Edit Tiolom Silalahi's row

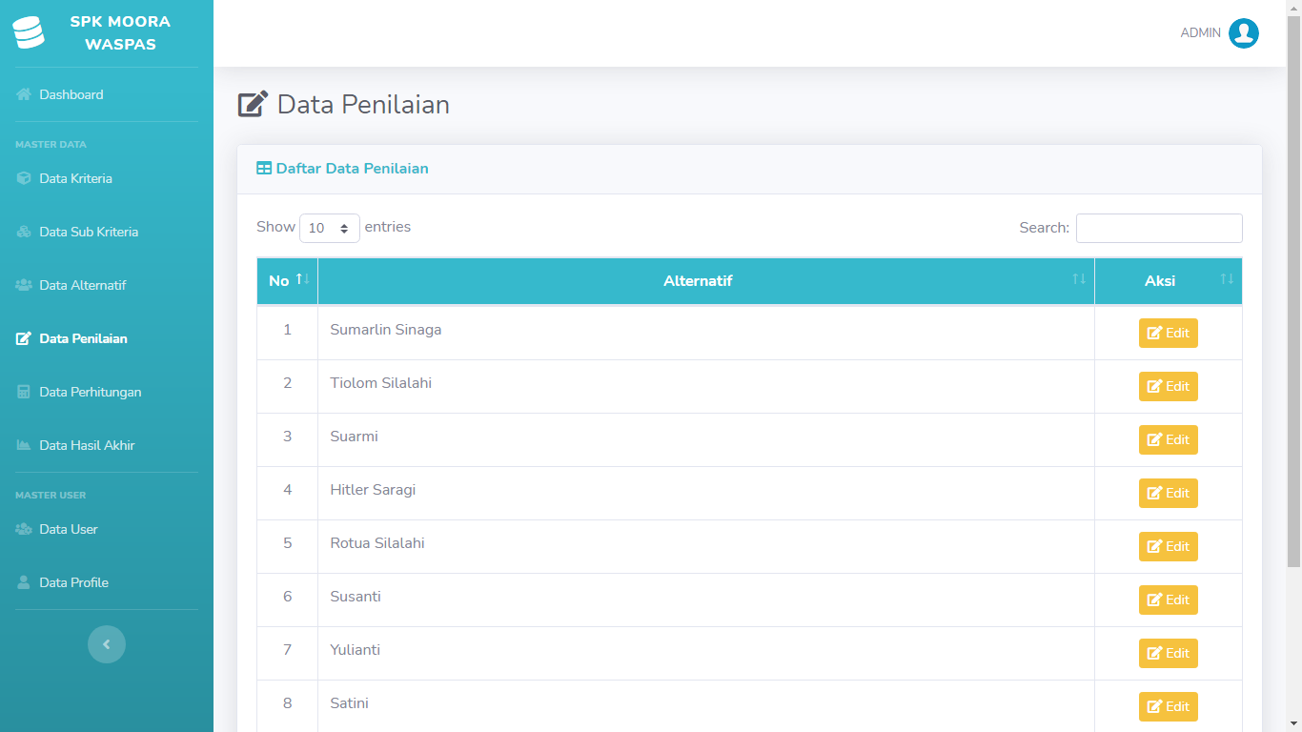point(1168,386)
